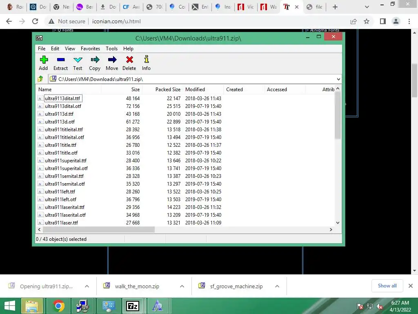Click the volume tray icon
The height and width of the screenshot is (314, 418).
coord(380,307)
